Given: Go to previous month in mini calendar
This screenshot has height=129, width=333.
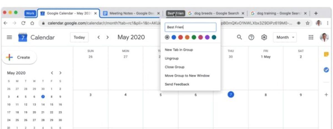Looking at the screenshot, I should (52, 73).
